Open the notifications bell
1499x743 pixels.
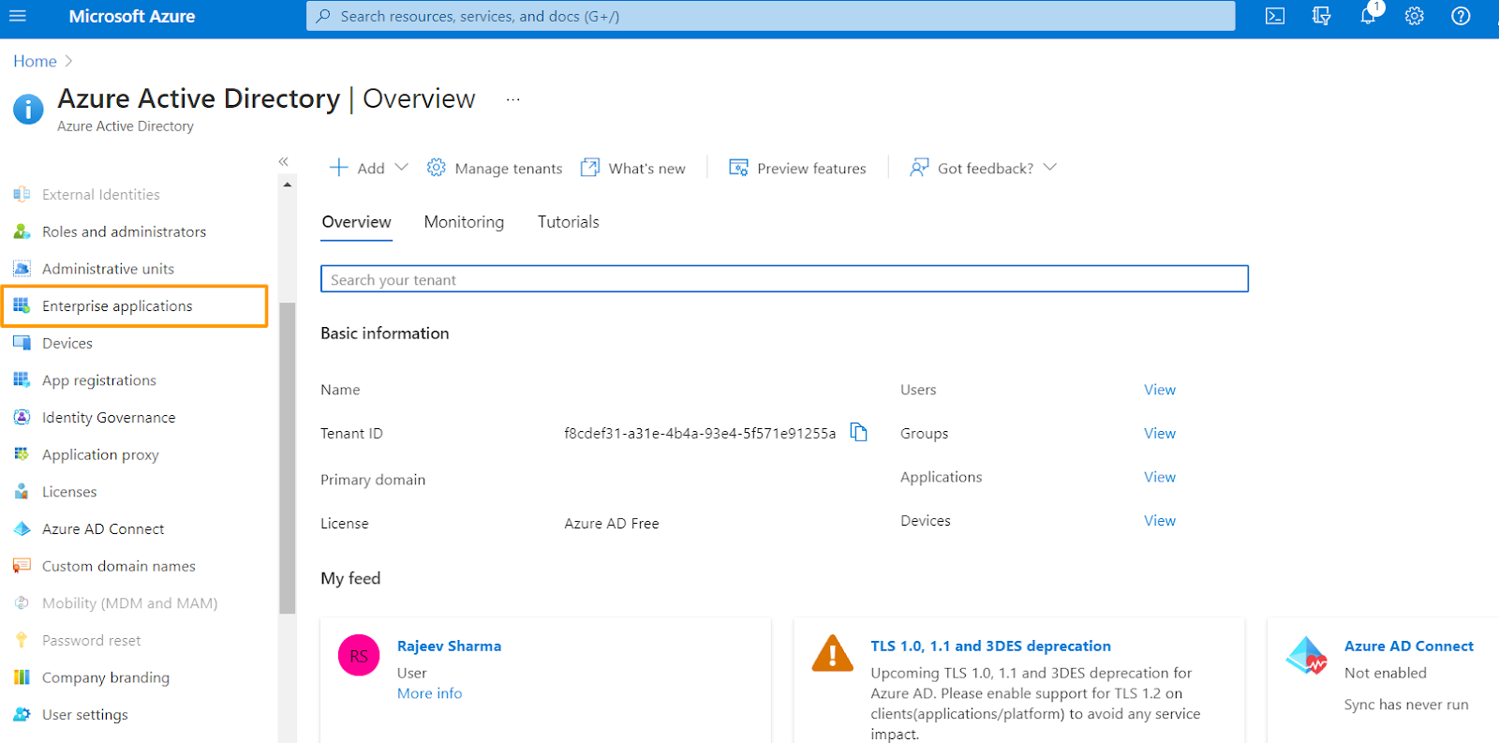1368,16
